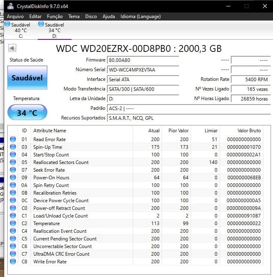The height and width of the screenshot is (277, 273).
Task: Click the Interface field Serial ATA
Action: pyautogui.click(x=143, y=79)
